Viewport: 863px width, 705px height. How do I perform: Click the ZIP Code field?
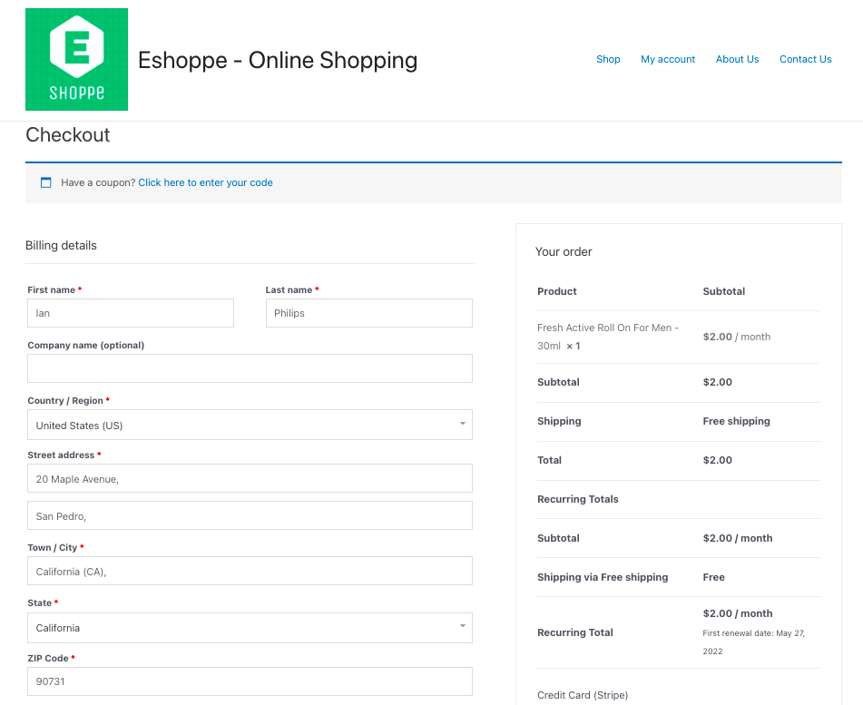coord(250,681)
